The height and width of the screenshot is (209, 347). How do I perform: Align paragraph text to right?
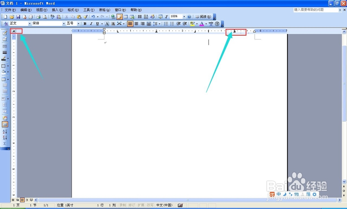tap(143, 24)
